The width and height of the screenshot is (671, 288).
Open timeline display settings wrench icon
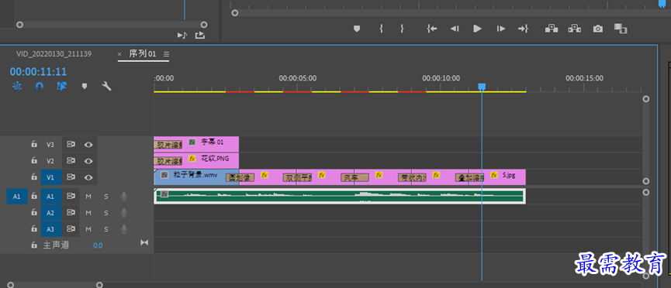click(106, 86)
